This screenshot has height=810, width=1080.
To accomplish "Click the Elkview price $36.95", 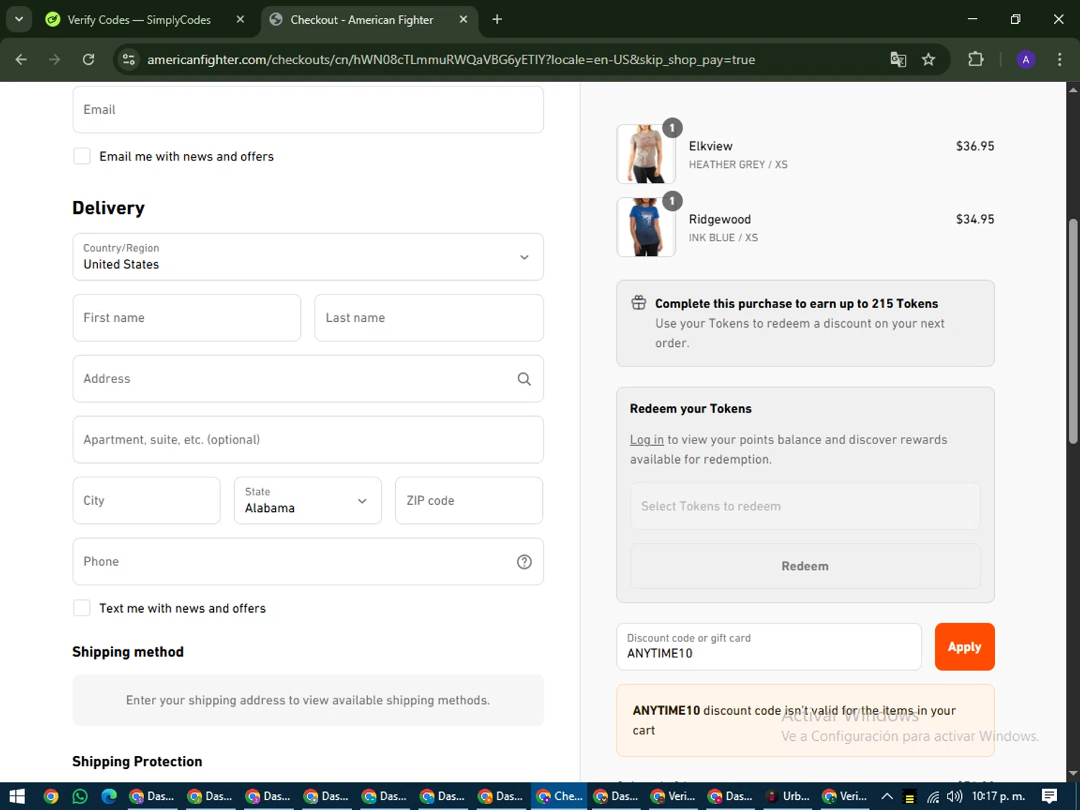I will click(x=975, y=146).
